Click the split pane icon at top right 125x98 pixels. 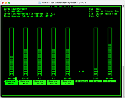(123, 6)
